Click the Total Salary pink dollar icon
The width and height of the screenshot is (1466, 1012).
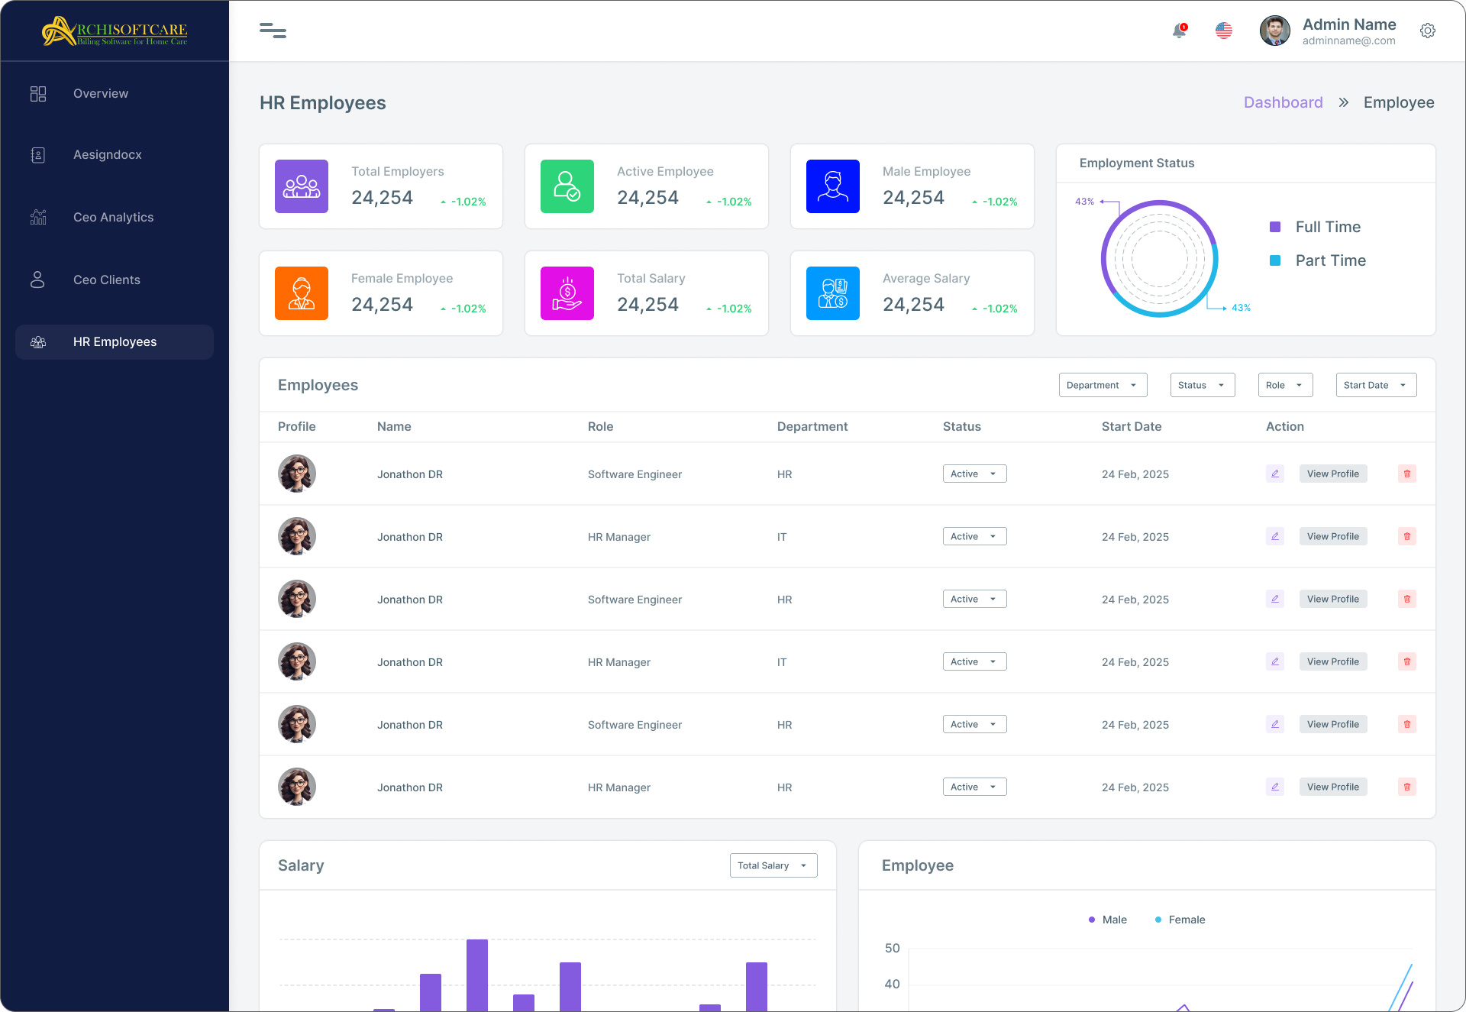pos(567,293)
